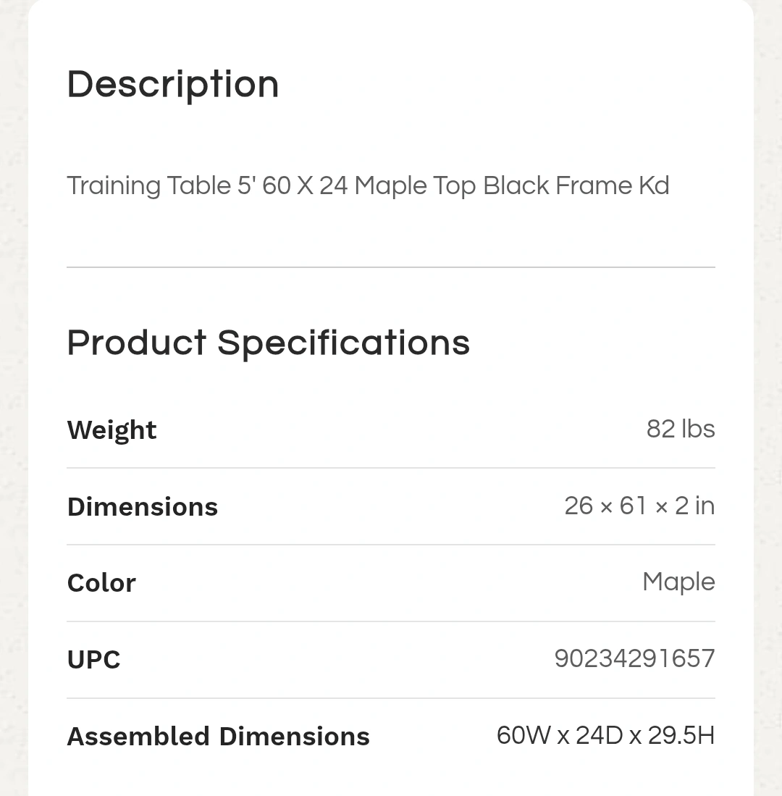Click the 29.5H height portion of dimensions
The height and width of the screenshot is (796, 782).
click(681, 735)
